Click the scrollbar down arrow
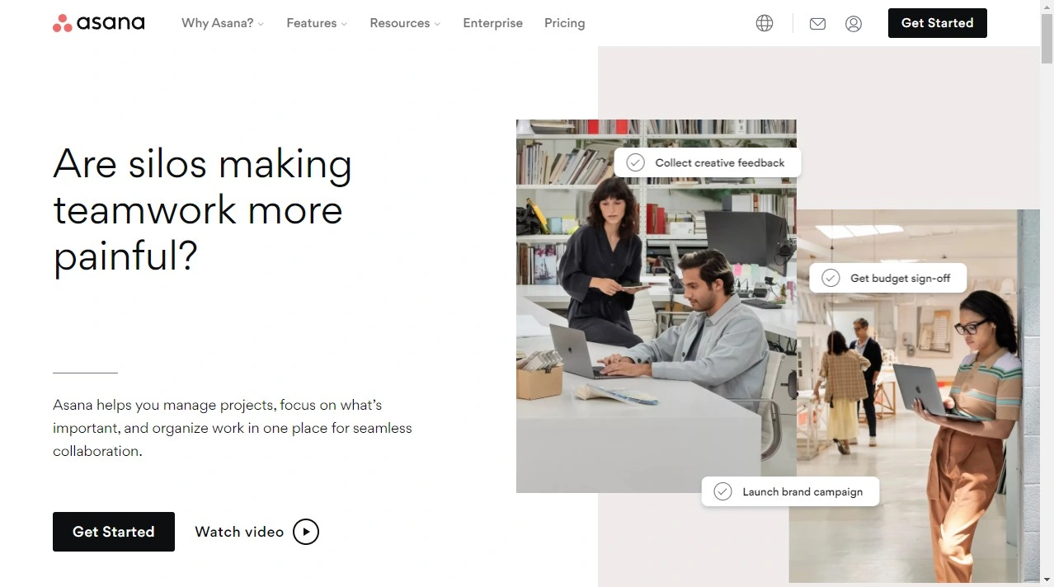 1047,580
